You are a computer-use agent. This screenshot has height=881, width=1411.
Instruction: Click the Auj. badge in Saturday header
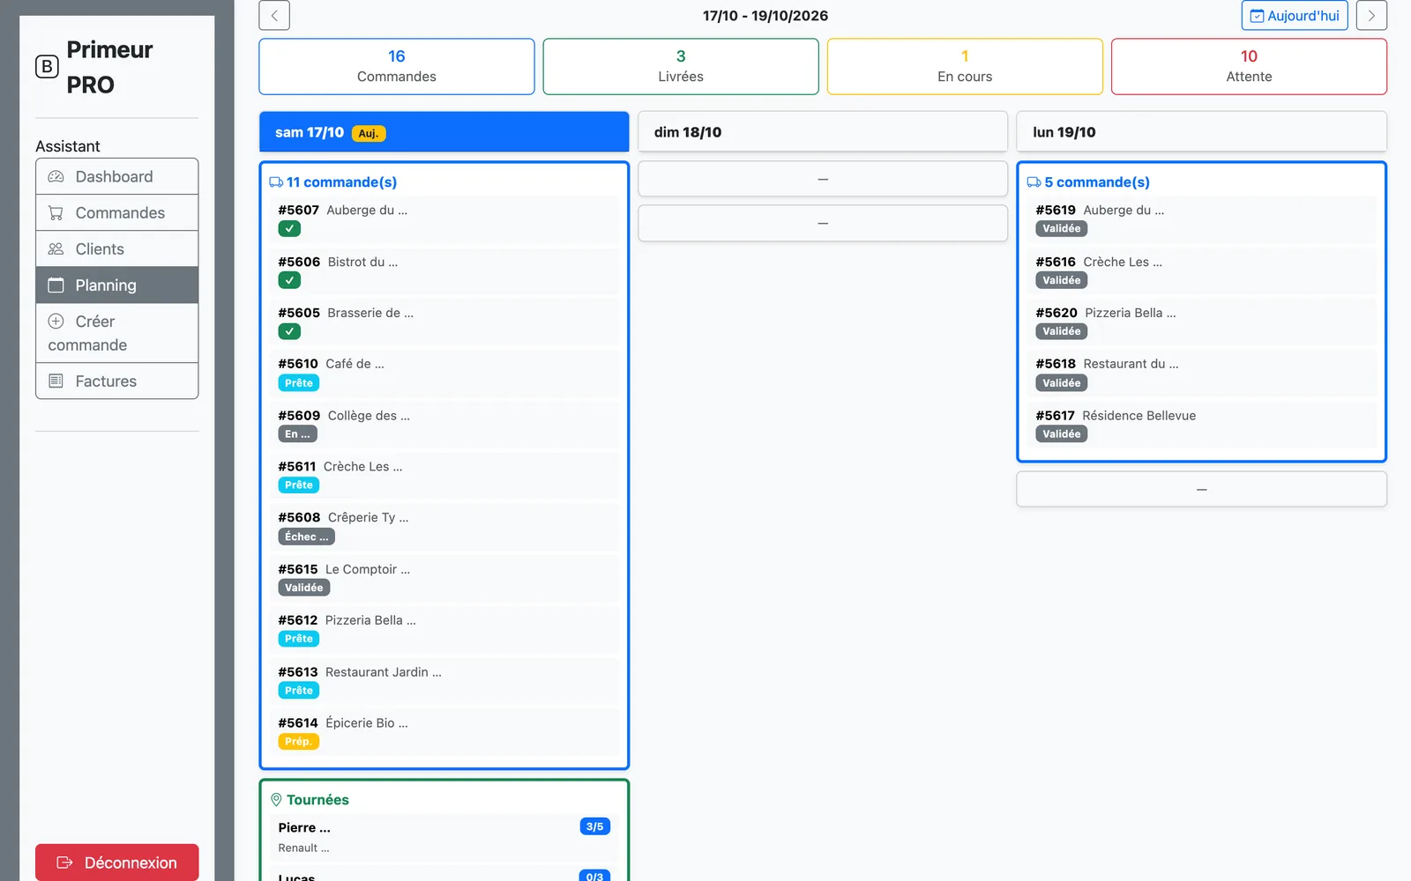(369, 134)
